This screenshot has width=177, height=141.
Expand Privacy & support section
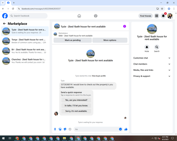[x=152, y=76]
